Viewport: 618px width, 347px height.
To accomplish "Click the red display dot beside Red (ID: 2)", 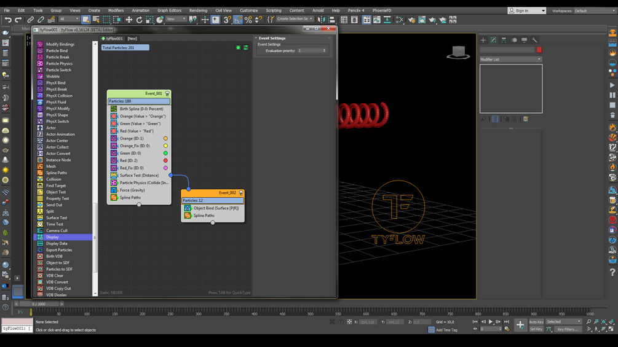I will click(x=165, y=160).
